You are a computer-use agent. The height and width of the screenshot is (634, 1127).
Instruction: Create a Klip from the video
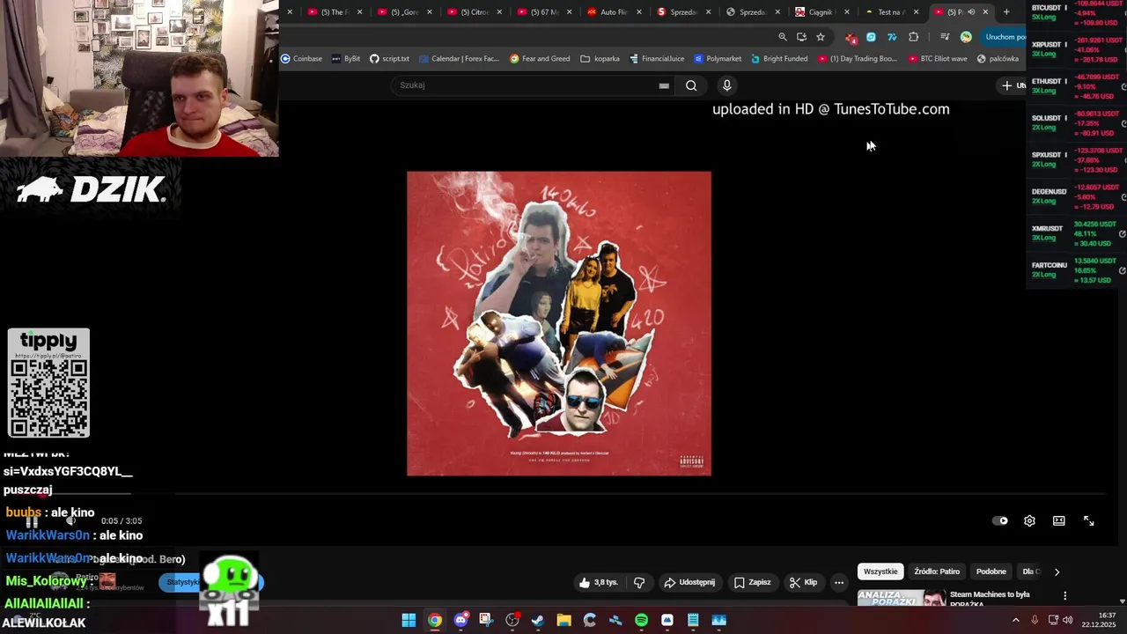(804, 582)
